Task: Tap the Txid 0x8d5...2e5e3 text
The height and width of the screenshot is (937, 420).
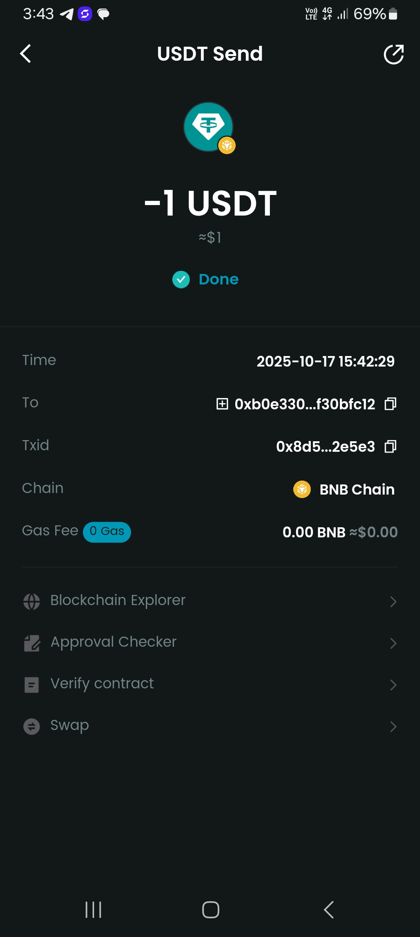Action: click(x=325, y=447)
